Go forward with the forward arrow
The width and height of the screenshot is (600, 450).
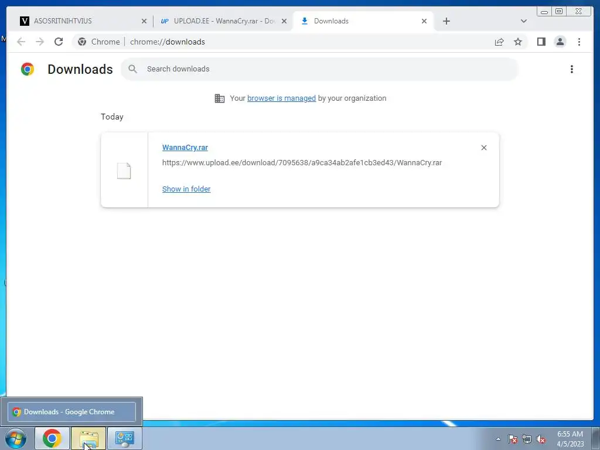coord(40,42)
